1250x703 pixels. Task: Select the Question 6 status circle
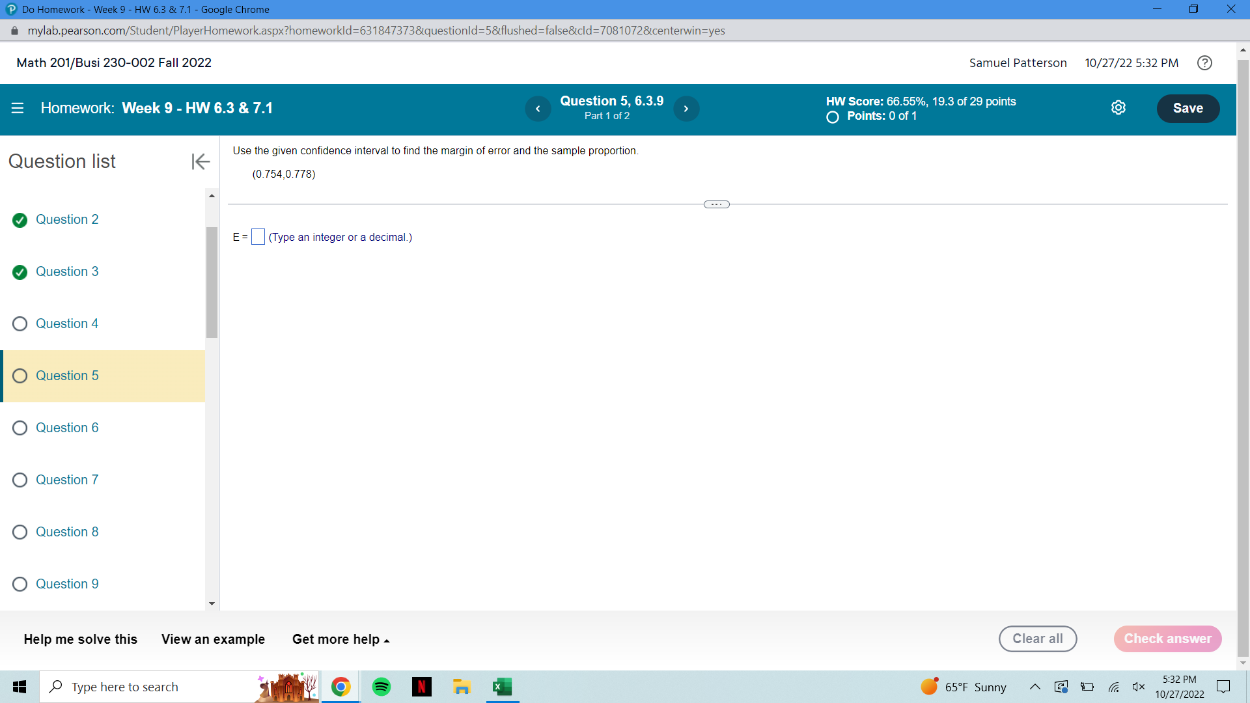pyautogui.click(x=20, y=428)
